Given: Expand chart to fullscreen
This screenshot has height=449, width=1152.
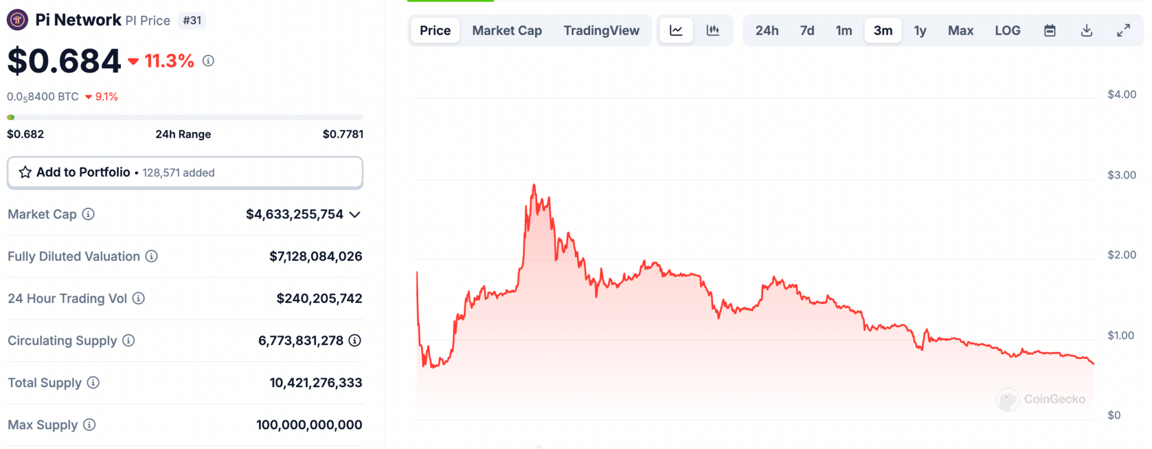Looking at the screenshot, I should pos(1123,30).
